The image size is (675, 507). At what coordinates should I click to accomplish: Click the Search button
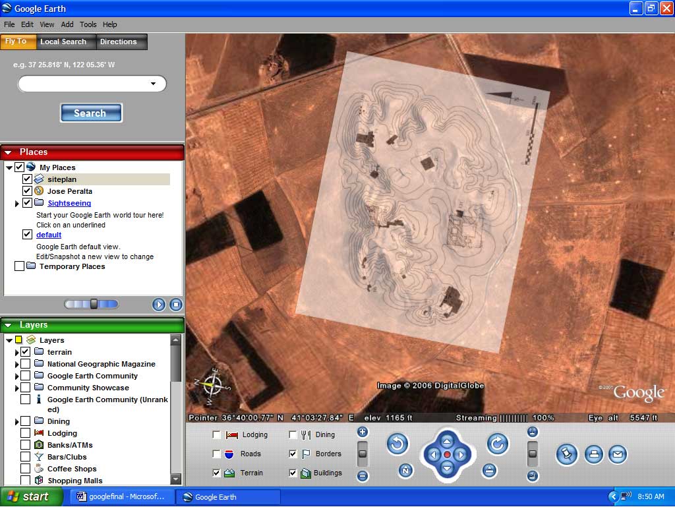coord(91,113)
